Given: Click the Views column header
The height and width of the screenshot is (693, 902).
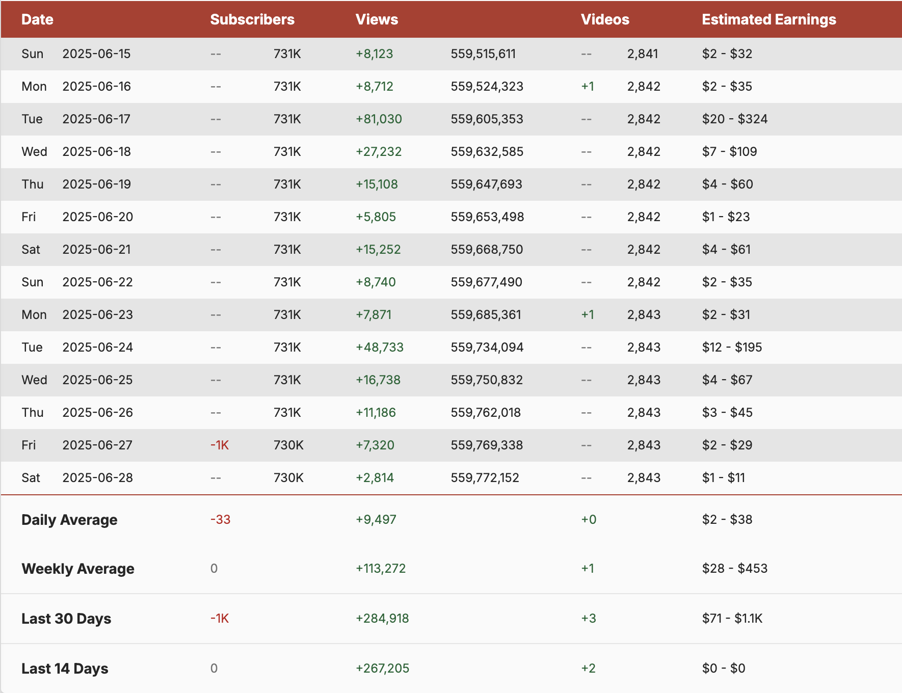Looking at the screenshot, I should click(377, 19).
